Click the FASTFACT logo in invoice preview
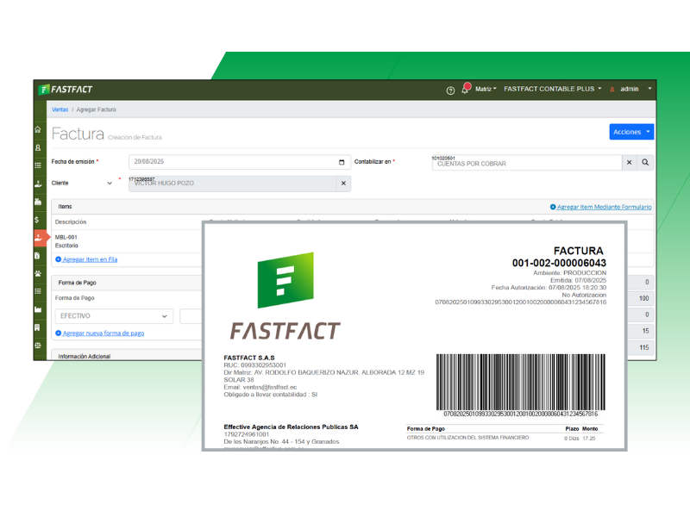Viewport: 690px width, 517px height. point(285,296)
